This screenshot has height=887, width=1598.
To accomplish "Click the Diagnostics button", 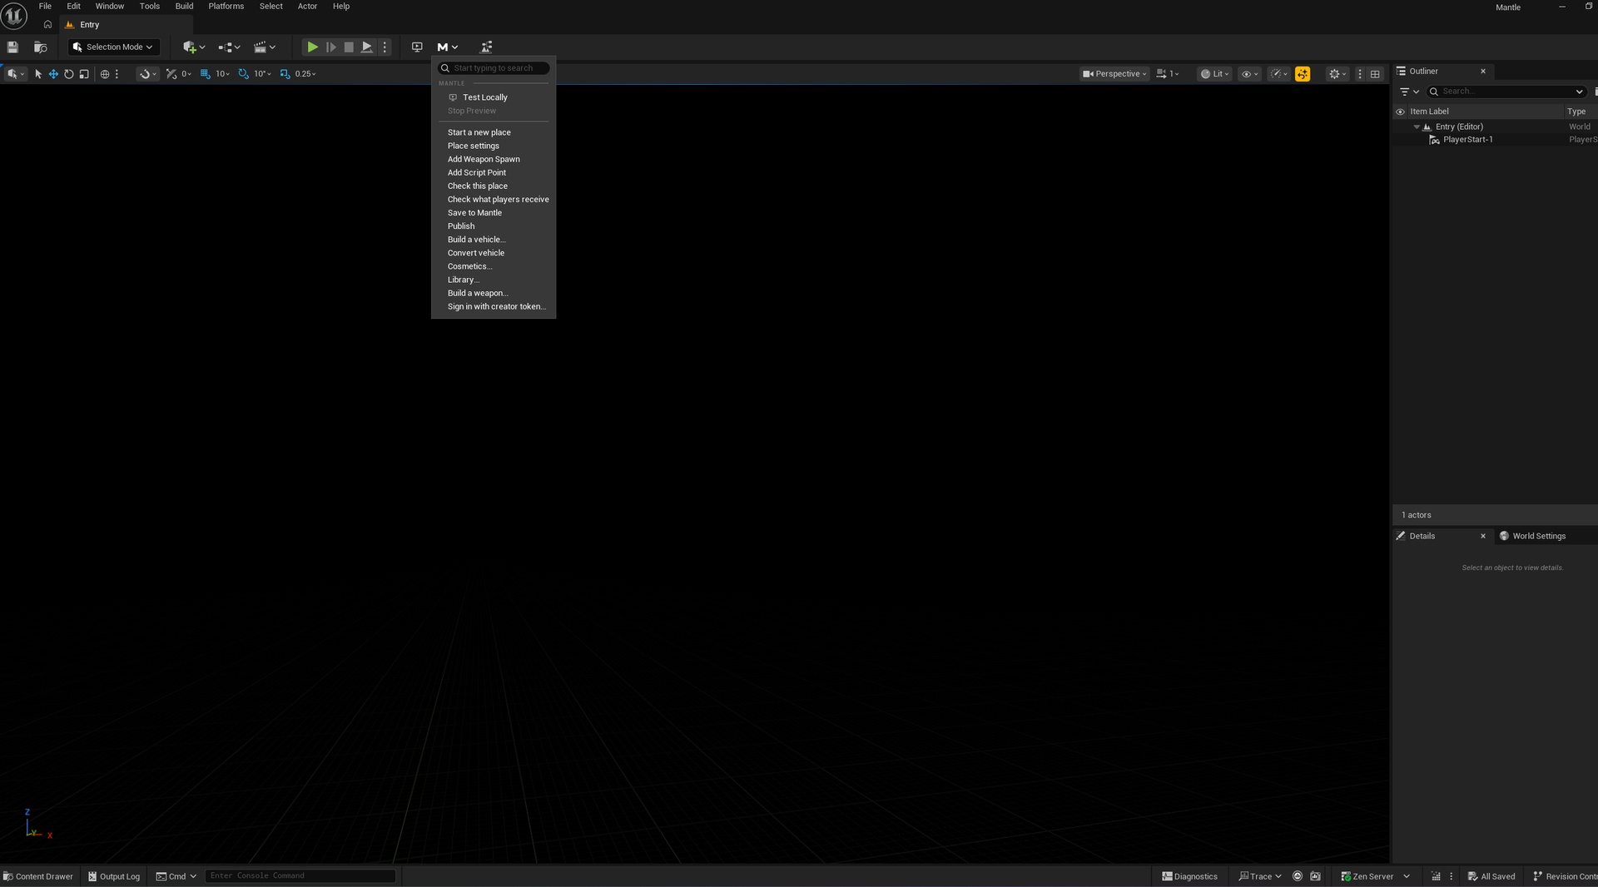I will click(x=1189, y=876).
